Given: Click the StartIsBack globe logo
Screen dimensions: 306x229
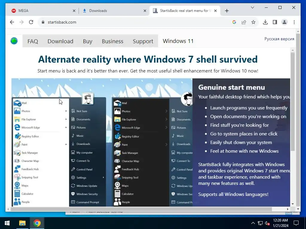Looking at the screenshot, I should coord(14,41).
